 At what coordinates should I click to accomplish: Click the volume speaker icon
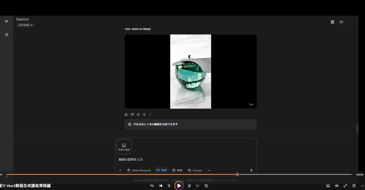(337, 186)
